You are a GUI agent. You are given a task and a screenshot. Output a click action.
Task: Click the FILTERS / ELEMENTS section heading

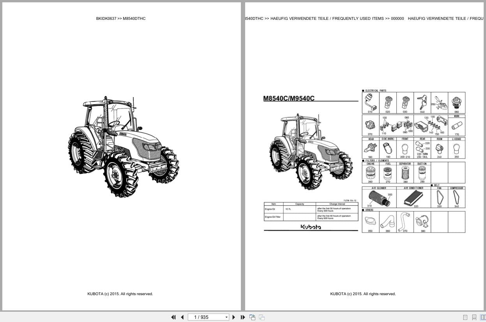(x=377, y=161)
